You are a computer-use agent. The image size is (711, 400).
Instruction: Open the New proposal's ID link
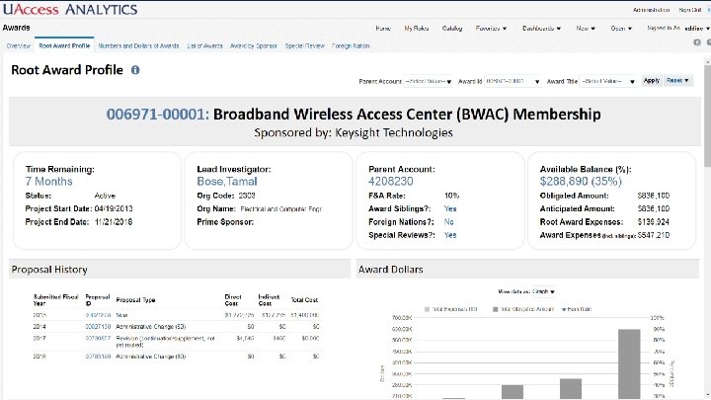pos(98,315)
